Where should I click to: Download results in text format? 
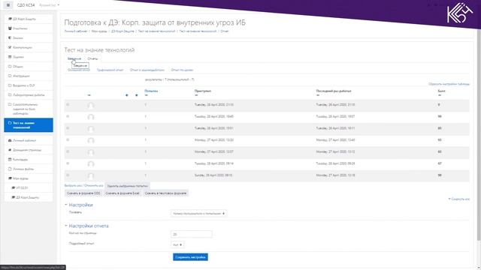point(165,193)
